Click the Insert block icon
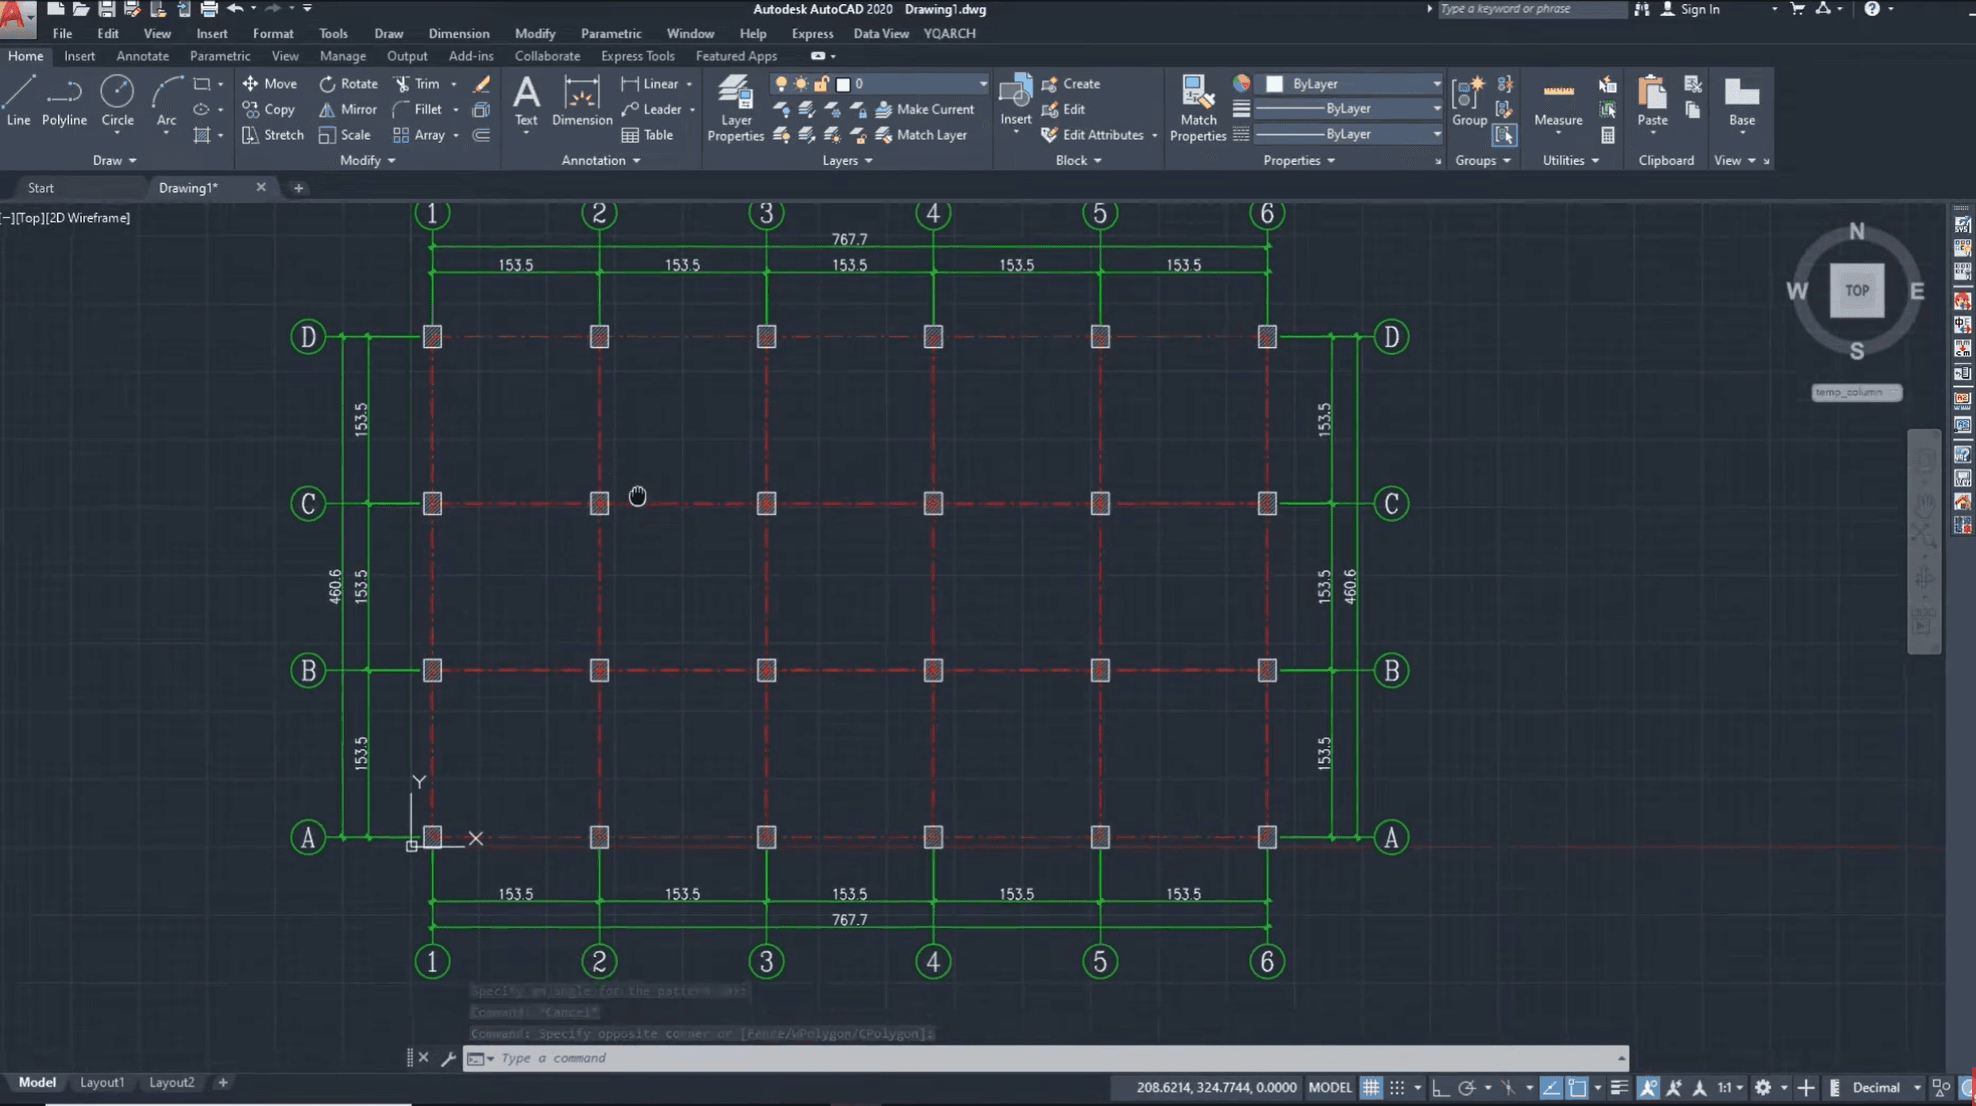 click(1015, 102)
